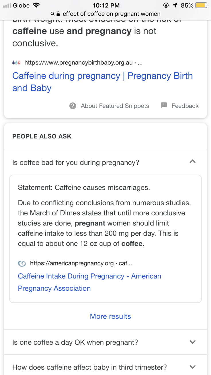Tap the americanpregnancy.org heart favicon
The width and height of the screenshot is (211, 375).
click(22, 263)
